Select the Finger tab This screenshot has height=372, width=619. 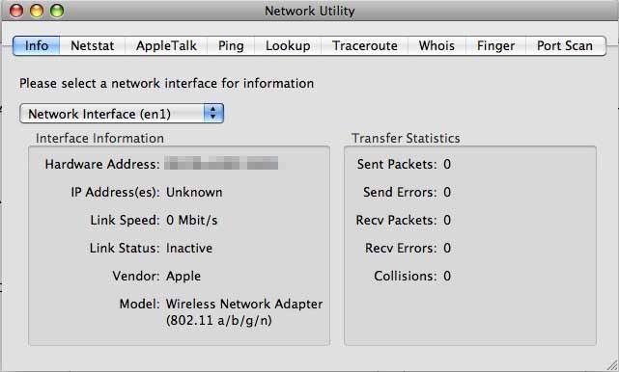495,45
